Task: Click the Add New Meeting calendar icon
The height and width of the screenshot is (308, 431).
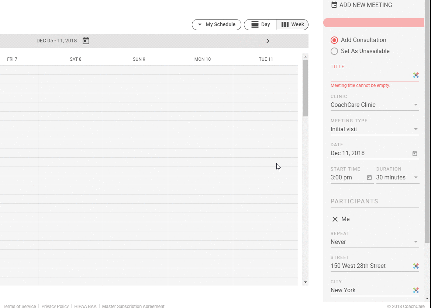Action: point(334,5)
